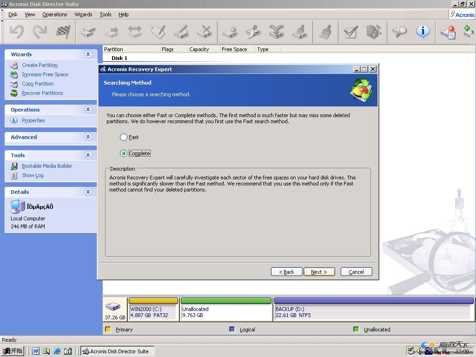476x357 pixels.
Task: Cancel the Recovery Expert wizard
Action: click(x=357, y=271)
